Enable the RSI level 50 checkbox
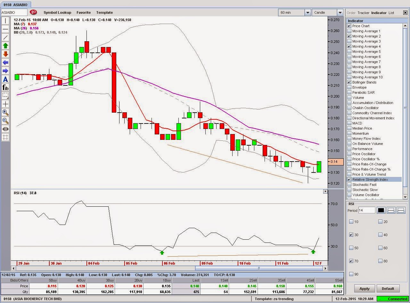 click(351, 248)
